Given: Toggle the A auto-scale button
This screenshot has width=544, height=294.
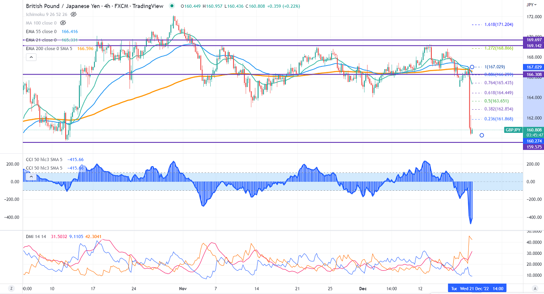Looking at the screenshot, I should point(534,288).
